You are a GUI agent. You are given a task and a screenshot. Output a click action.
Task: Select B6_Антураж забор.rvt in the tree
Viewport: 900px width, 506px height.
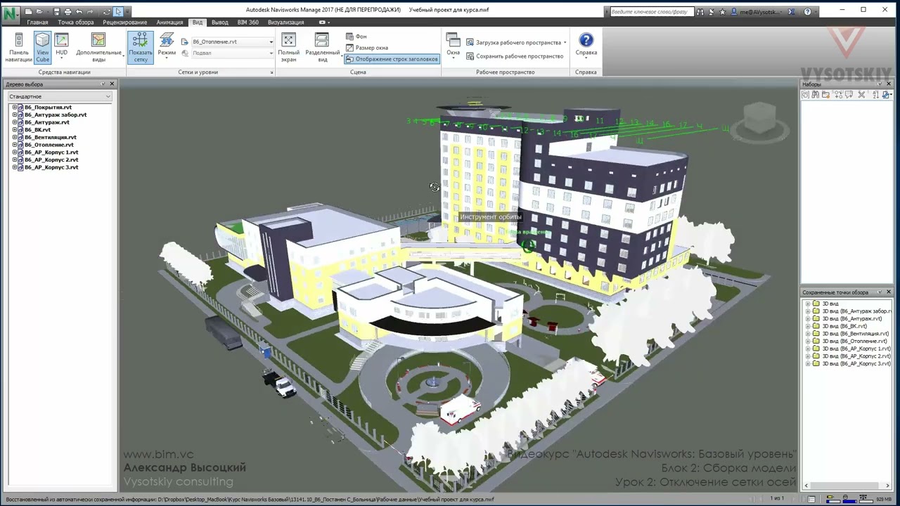coord(56,115)
